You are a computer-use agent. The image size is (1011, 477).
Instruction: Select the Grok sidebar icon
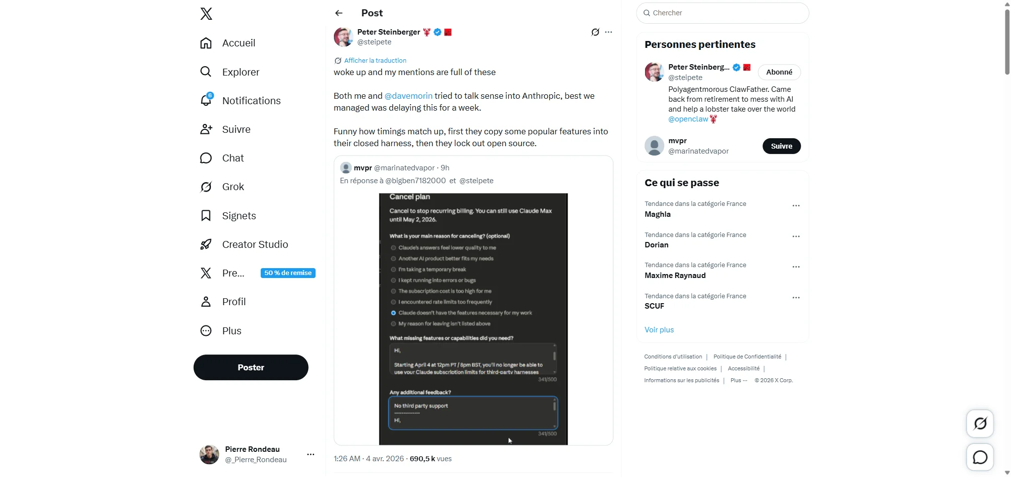click(206, 187)
